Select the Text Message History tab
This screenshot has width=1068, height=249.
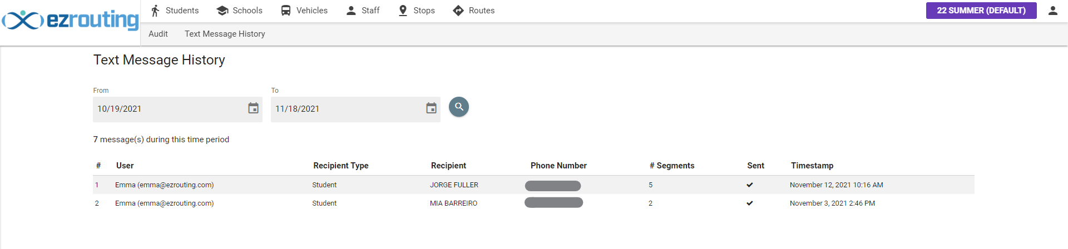point(225,34)
